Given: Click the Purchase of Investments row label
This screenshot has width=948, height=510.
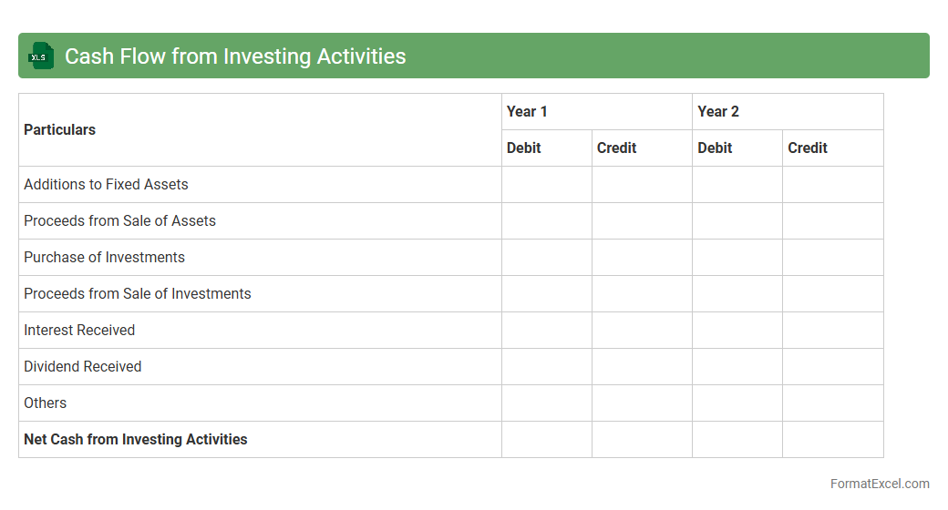Looking at the screenshot, I should pos(104,258).
